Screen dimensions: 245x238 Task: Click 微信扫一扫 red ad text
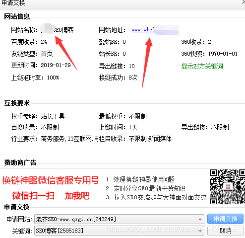coord(33,196)
